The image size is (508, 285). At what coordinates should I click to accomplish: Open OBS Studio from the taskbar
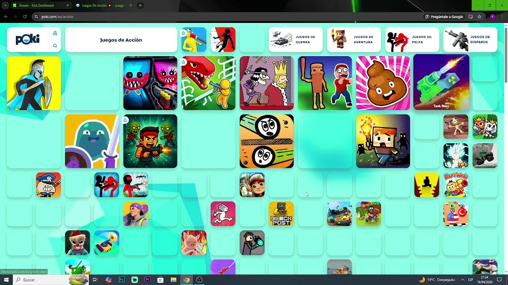tap(199, 280)
